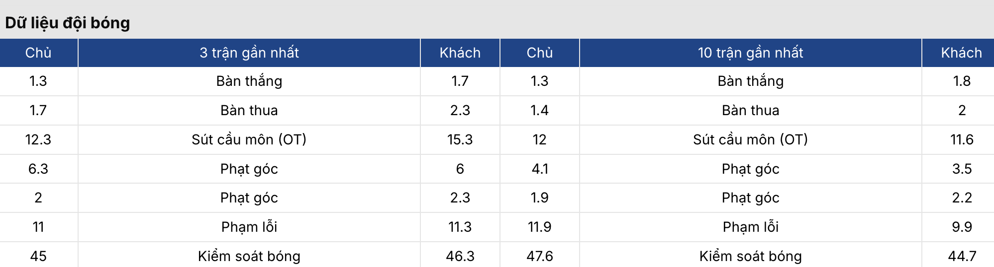Select the "10 trận gần nhất" column header
Screen dimensions: 994x267
click(x=750, y=53)
